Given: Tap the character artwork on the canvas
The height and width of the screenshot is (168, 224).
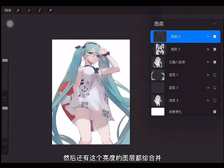Looking at the screenshot, I should point(91,92).
